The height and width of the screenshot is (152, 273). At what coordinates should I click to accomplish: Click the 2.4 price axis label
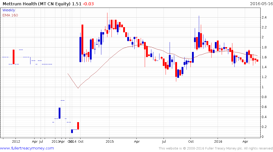tap(264, 17)
